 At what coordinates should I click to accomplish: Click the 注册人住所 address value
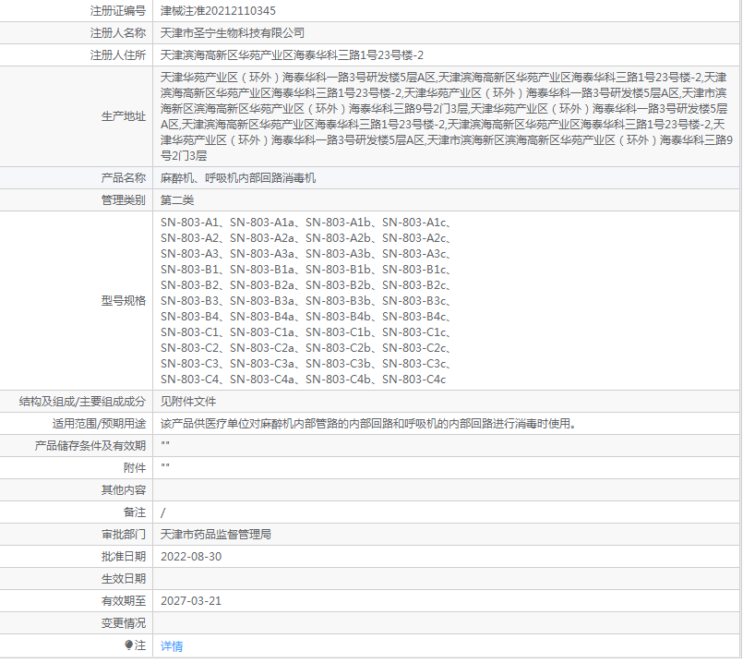292,55
